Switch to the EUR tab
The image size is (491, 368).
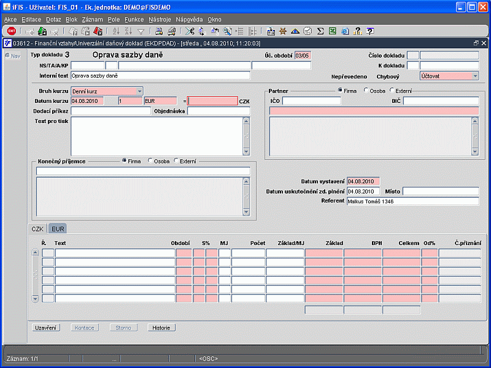point(58,229)
